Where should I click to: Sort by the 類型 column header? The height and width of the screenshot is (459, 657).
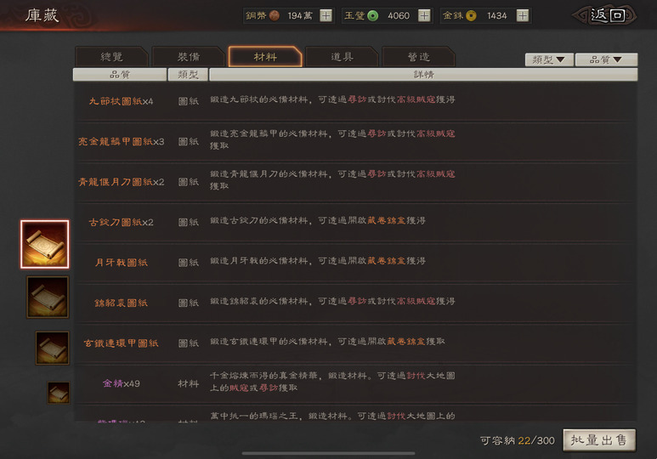188,75
